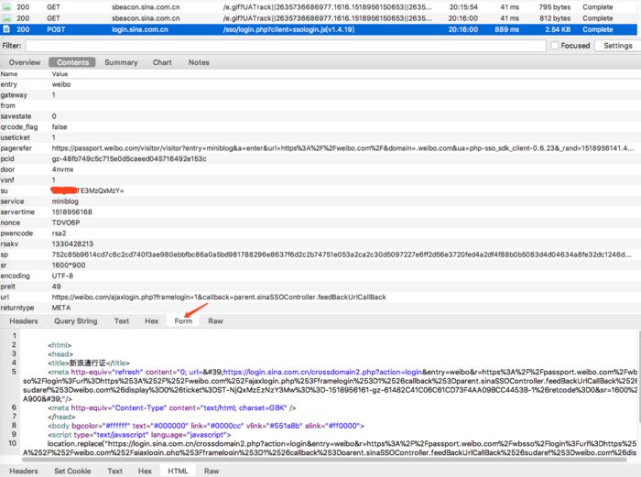Select the sbeacon.sina.com.cn row at 20:15:54

320,7
